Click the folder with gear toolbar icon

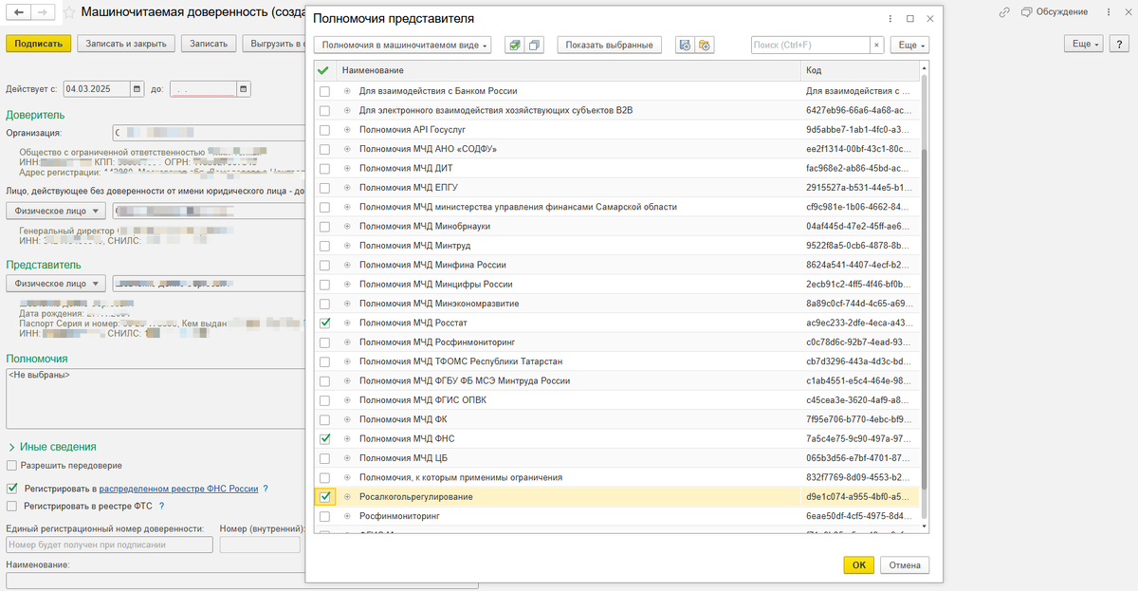(704, 45)
